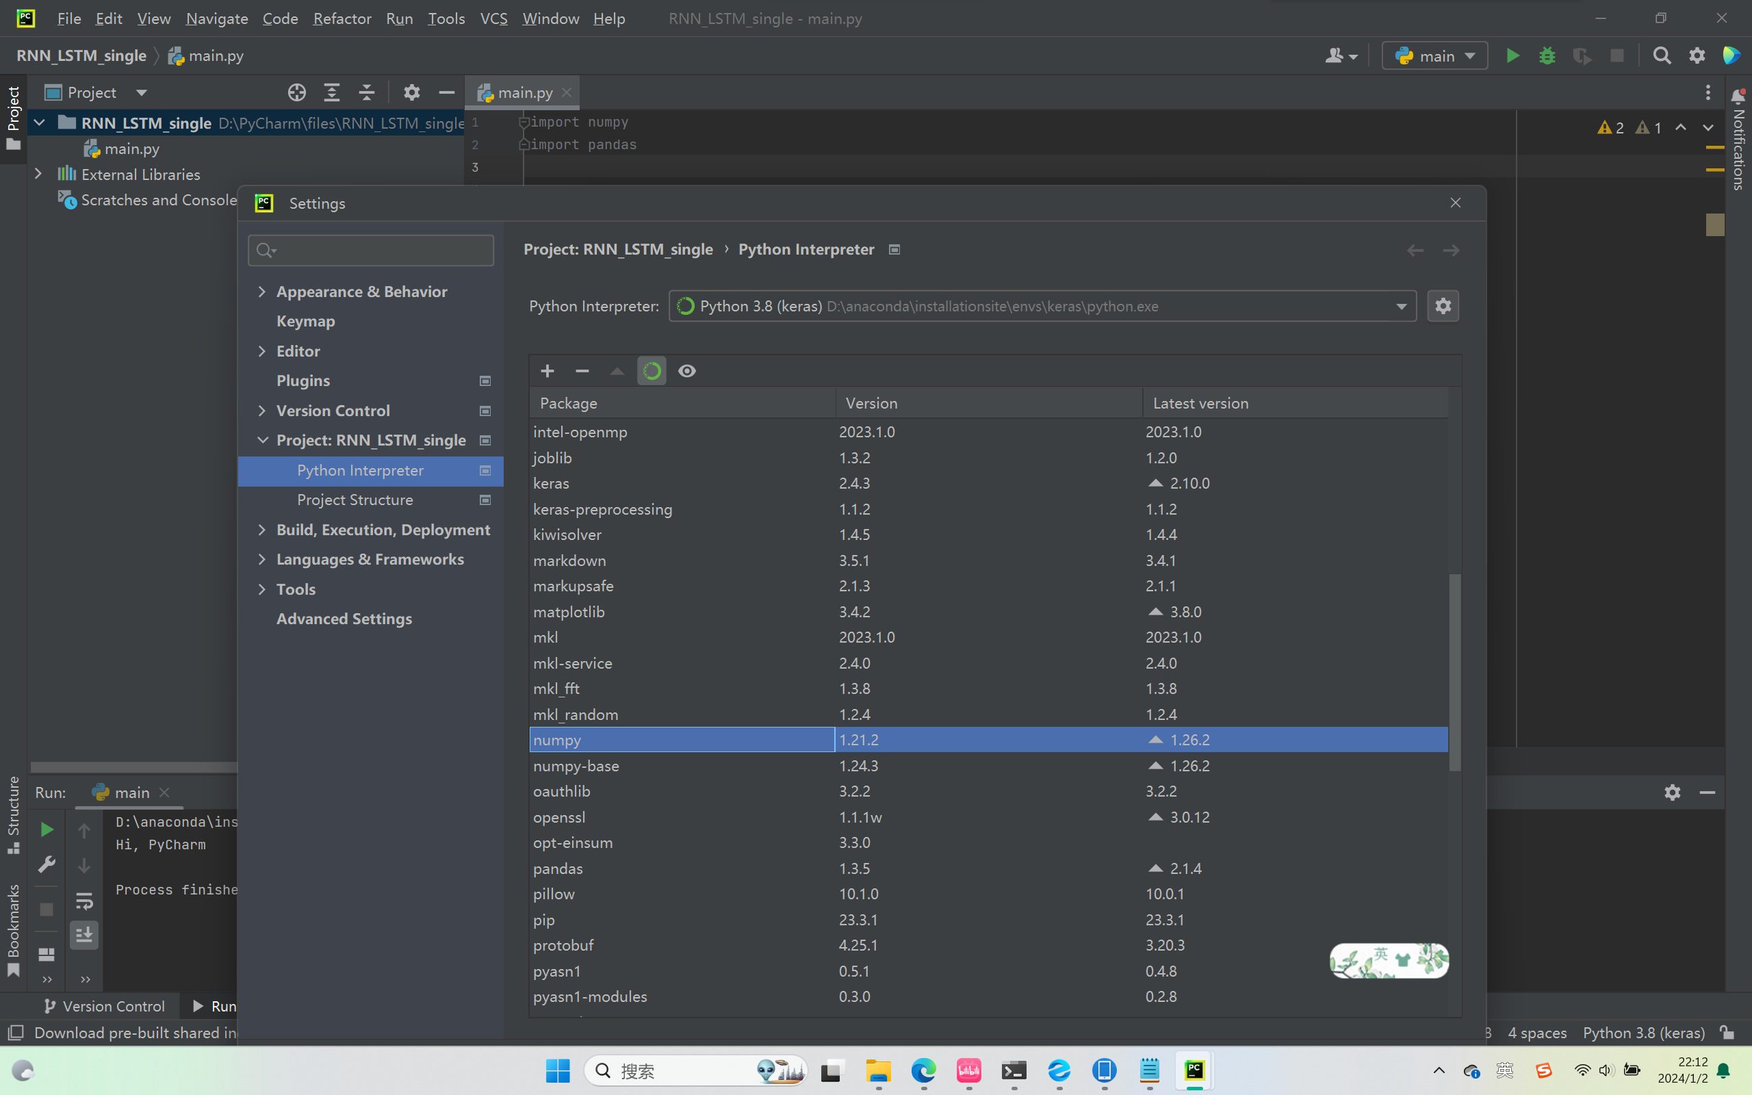Image resolution: width=1752 pixels, height=1095 pixels.
Task: Click the Search Everywhere magnifier icon
Action: point(1662,55)
